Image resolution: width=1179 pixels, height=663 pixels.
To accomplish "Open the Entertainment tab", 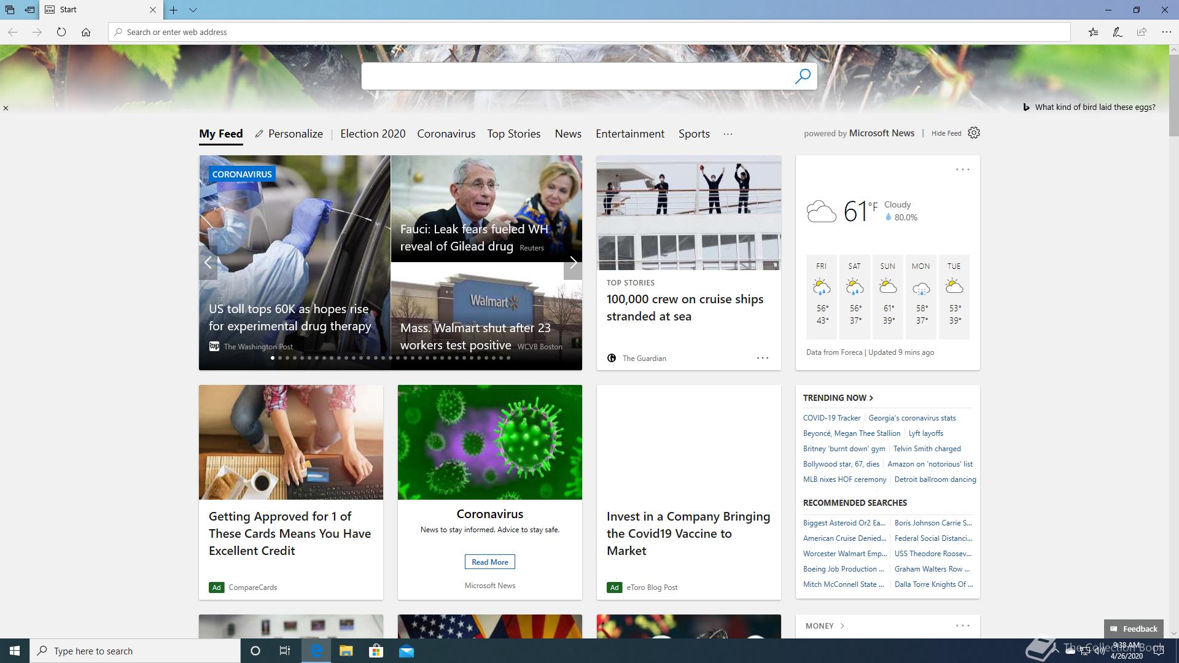I will pyautogui.click(x=630, y=134).
